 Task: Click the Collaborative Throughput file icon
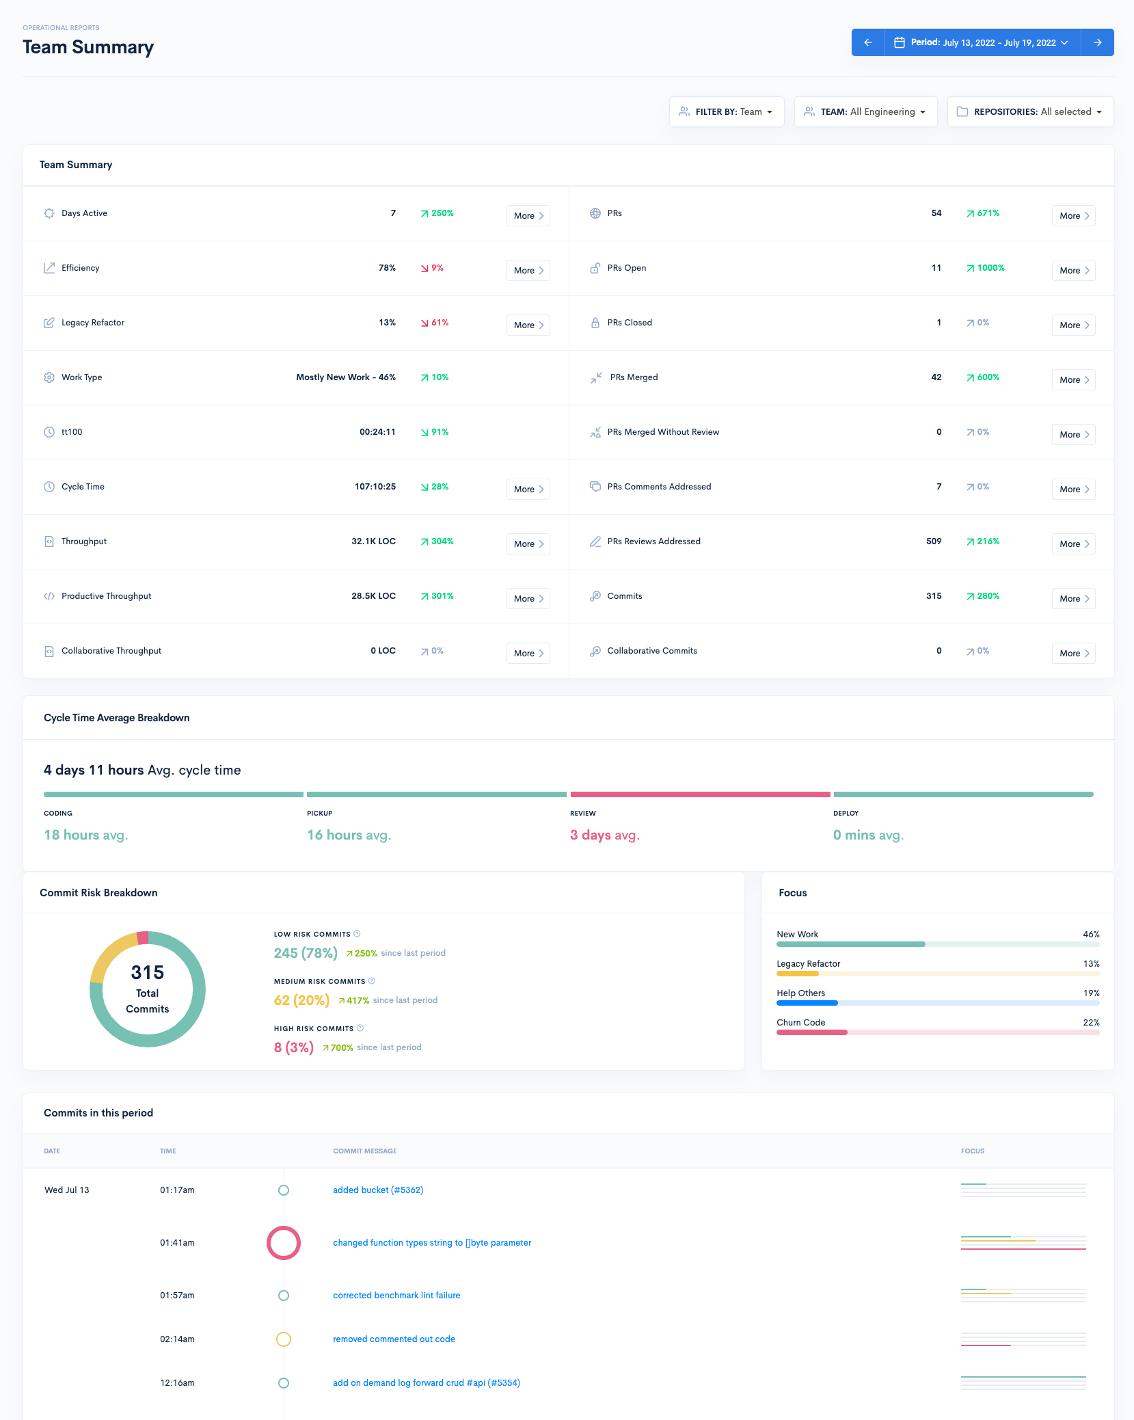(49, 651)
